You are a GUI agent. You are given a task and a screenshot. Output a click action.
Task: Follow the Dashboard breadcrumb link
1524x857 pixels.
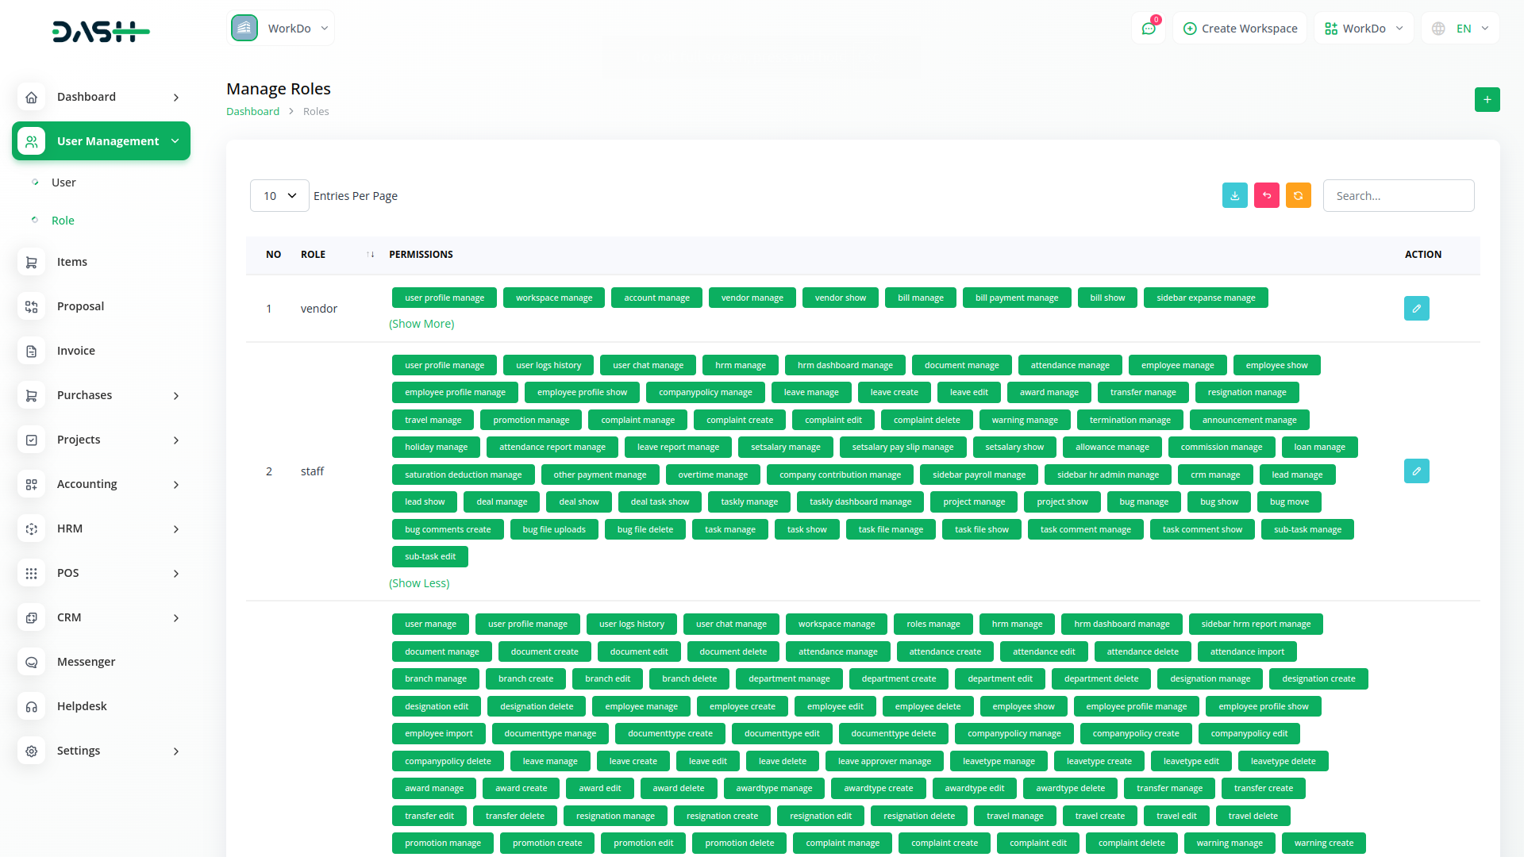click(x=252, y=111)
